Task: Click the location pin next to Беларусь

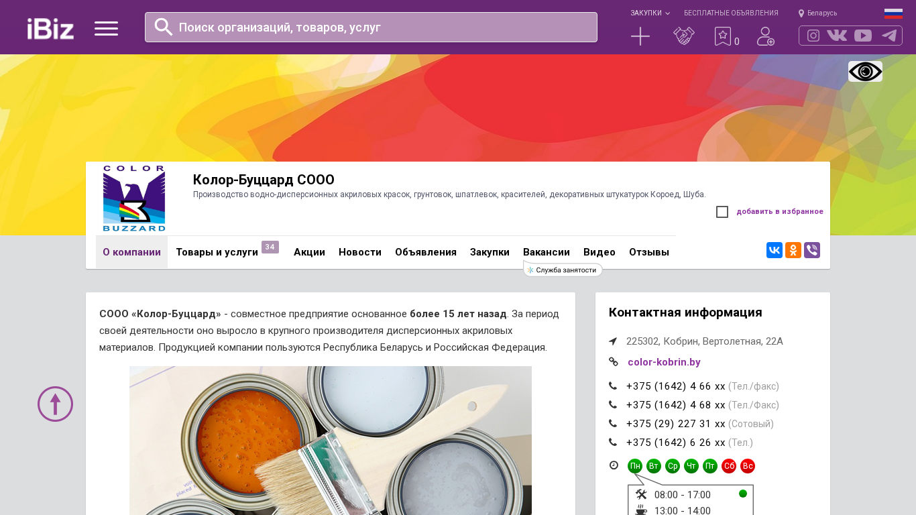Action: tap(801, 13)
